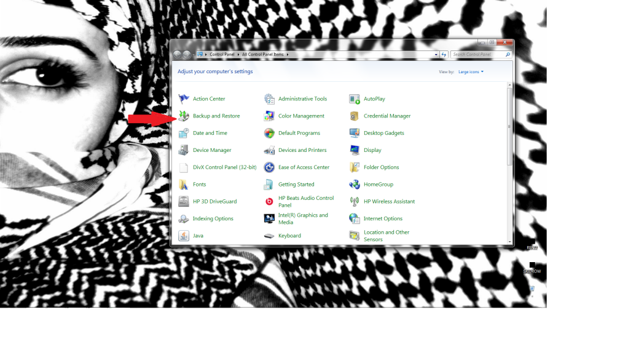Open the Folder Options link
The image size is (628, 347).
coord(381,167)
